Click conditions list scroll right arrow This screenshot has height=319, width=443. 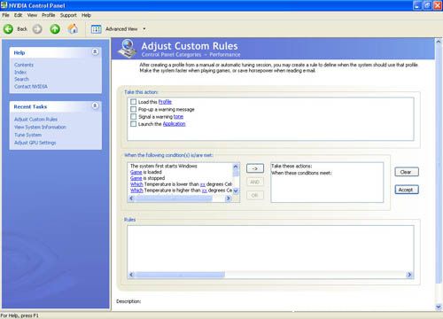[228, 198]
